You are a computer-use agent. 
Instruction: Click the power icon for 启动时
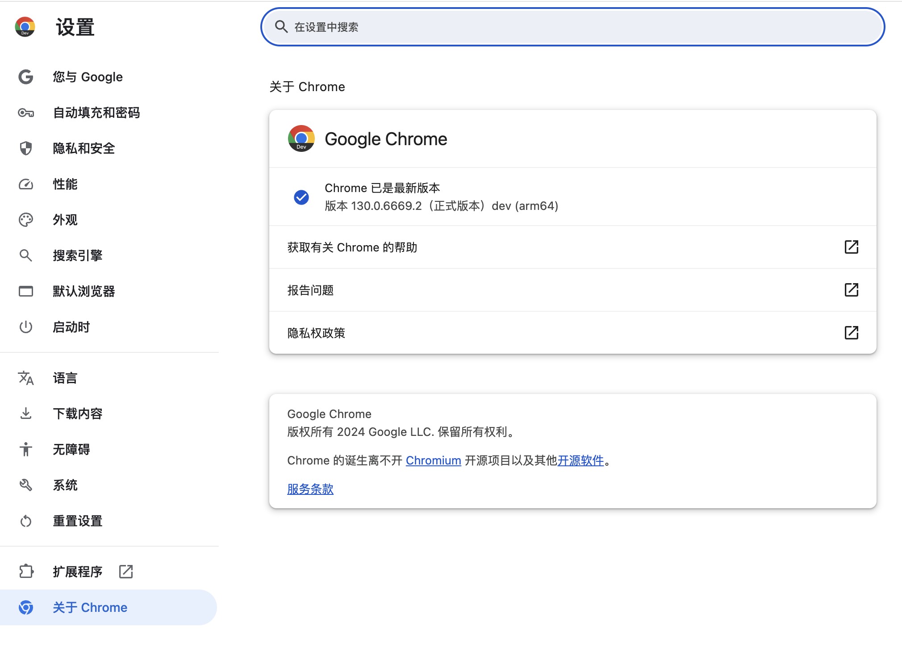26,327
